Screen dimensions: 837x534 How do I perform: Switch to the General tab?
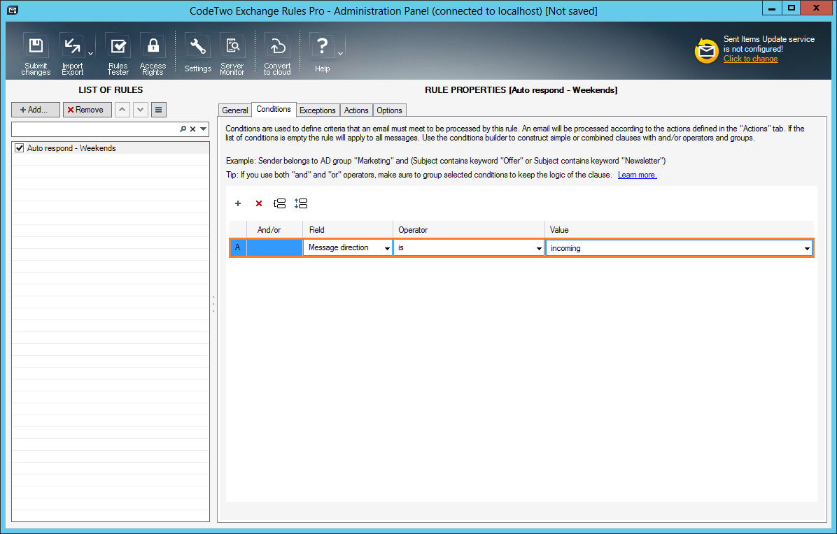(x=235, y=110)
